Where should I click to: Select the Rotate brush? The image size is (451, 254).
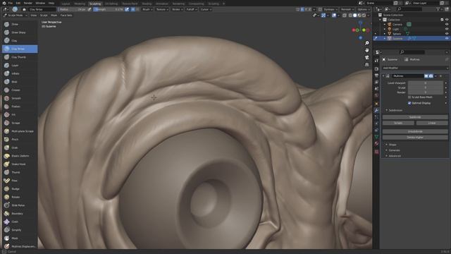(20, 197)
